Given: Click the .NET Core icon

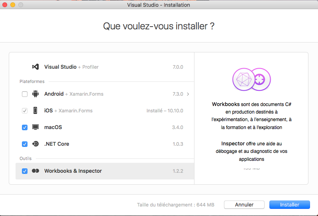Looking at the screenshot, I should [35, 144].
